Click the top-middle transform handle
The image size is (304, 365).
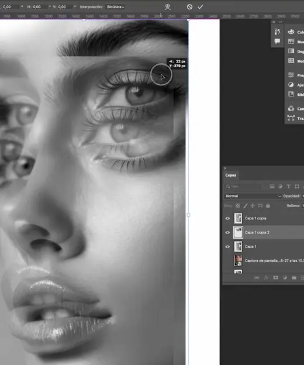point(84,20)
